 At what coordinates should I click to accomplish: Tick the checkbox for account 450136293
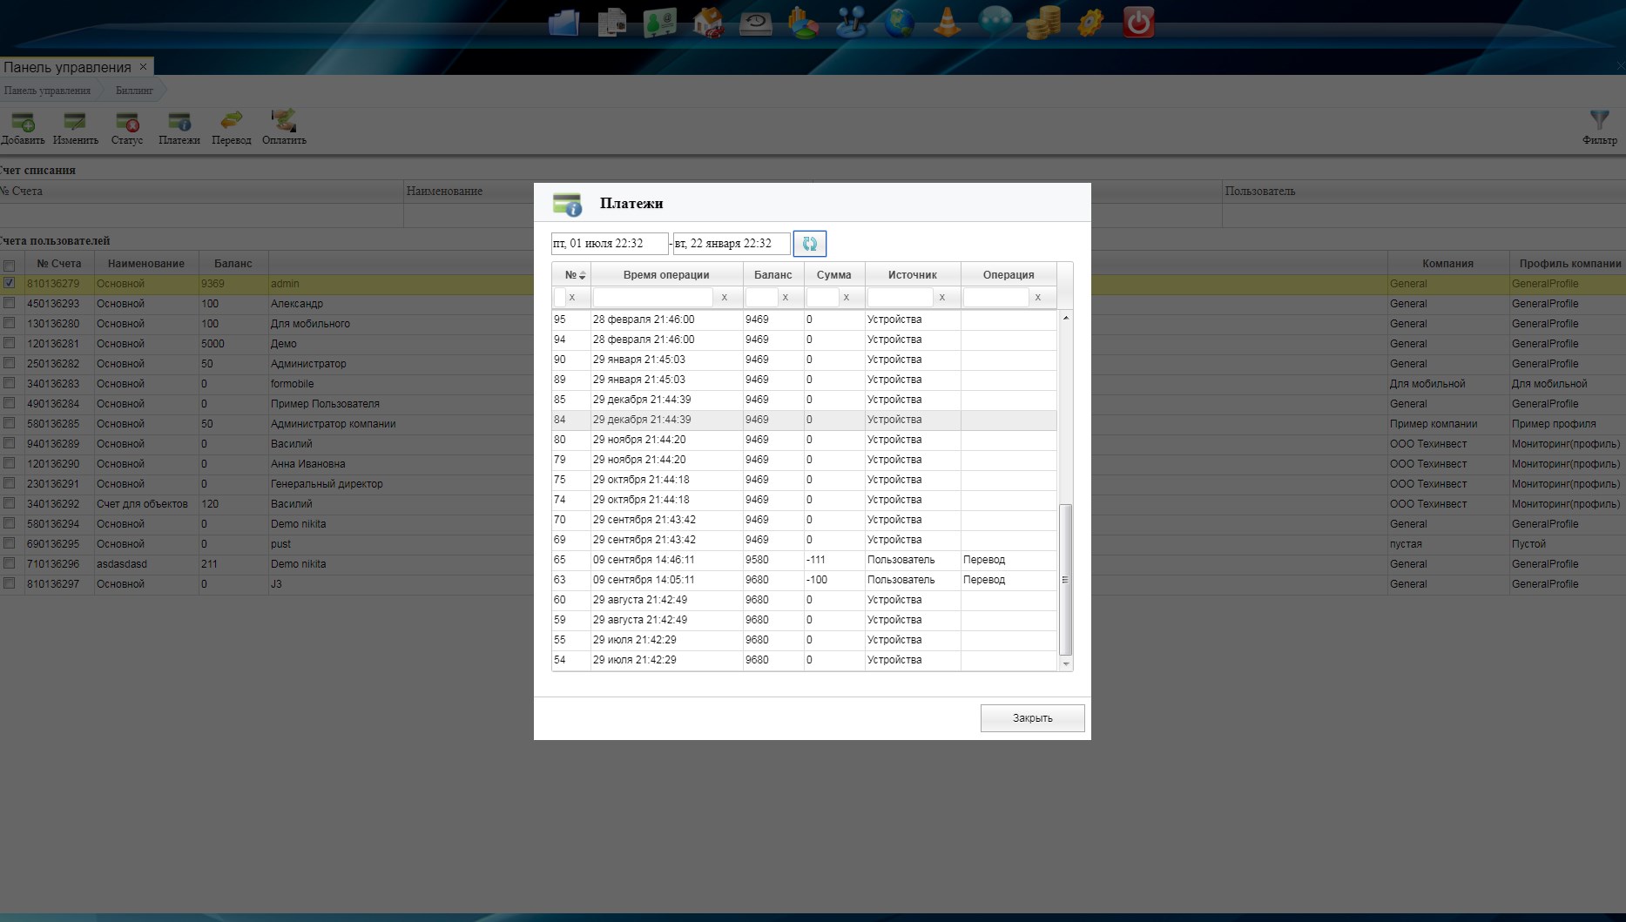click(x=10, y=303)
